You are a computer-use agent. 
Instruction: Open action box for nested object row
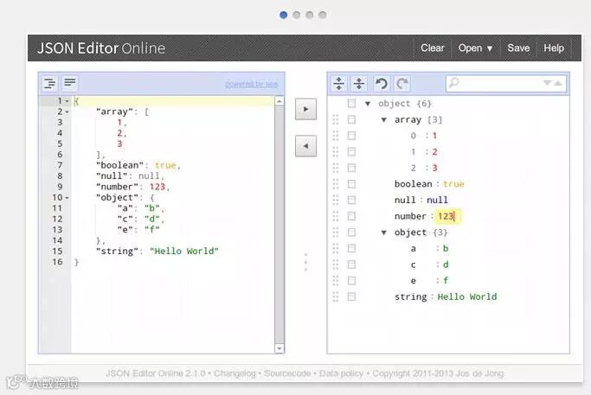point(351,233)
